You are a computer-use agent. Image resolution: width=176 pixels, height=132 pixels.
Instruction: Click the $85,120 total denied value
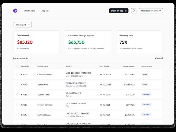click(25, 42)
